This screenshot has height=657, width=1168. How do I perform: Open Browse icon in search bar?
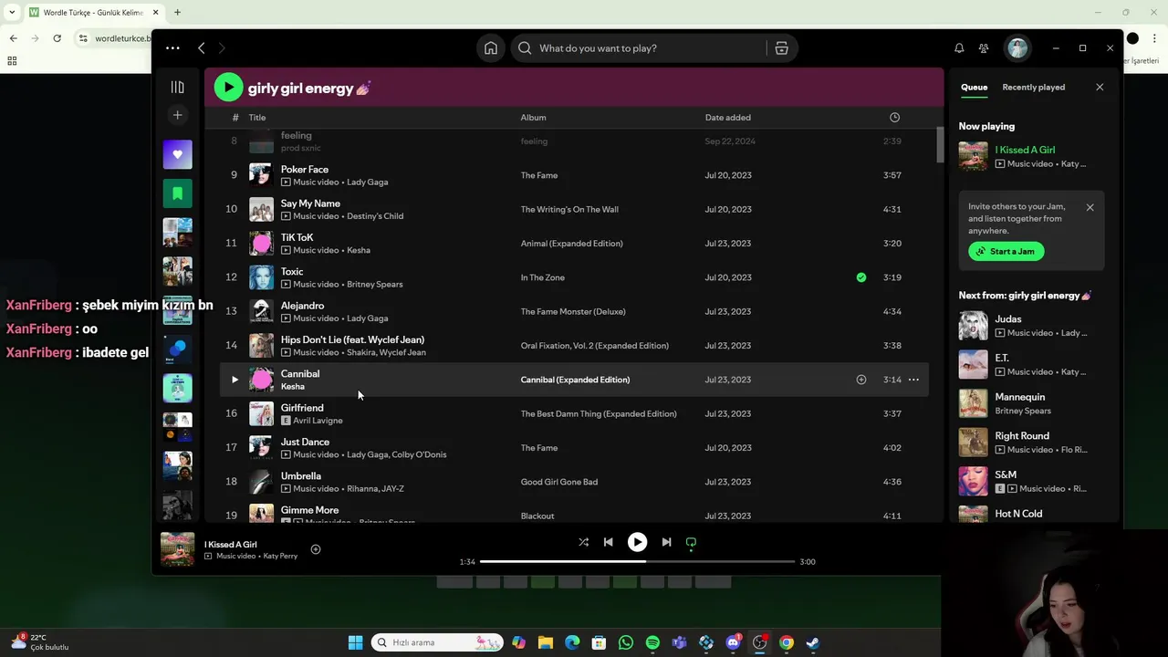click(x=781, y=48)
